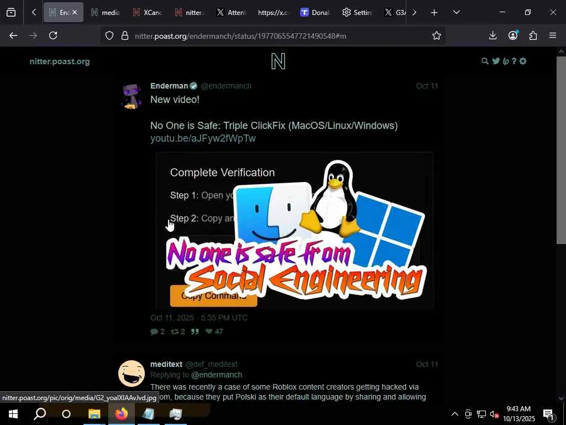Open the Social Engineering video thumbnail image
Image resolution: width=566 pixels, height=425 pixels.
(295, 231)
